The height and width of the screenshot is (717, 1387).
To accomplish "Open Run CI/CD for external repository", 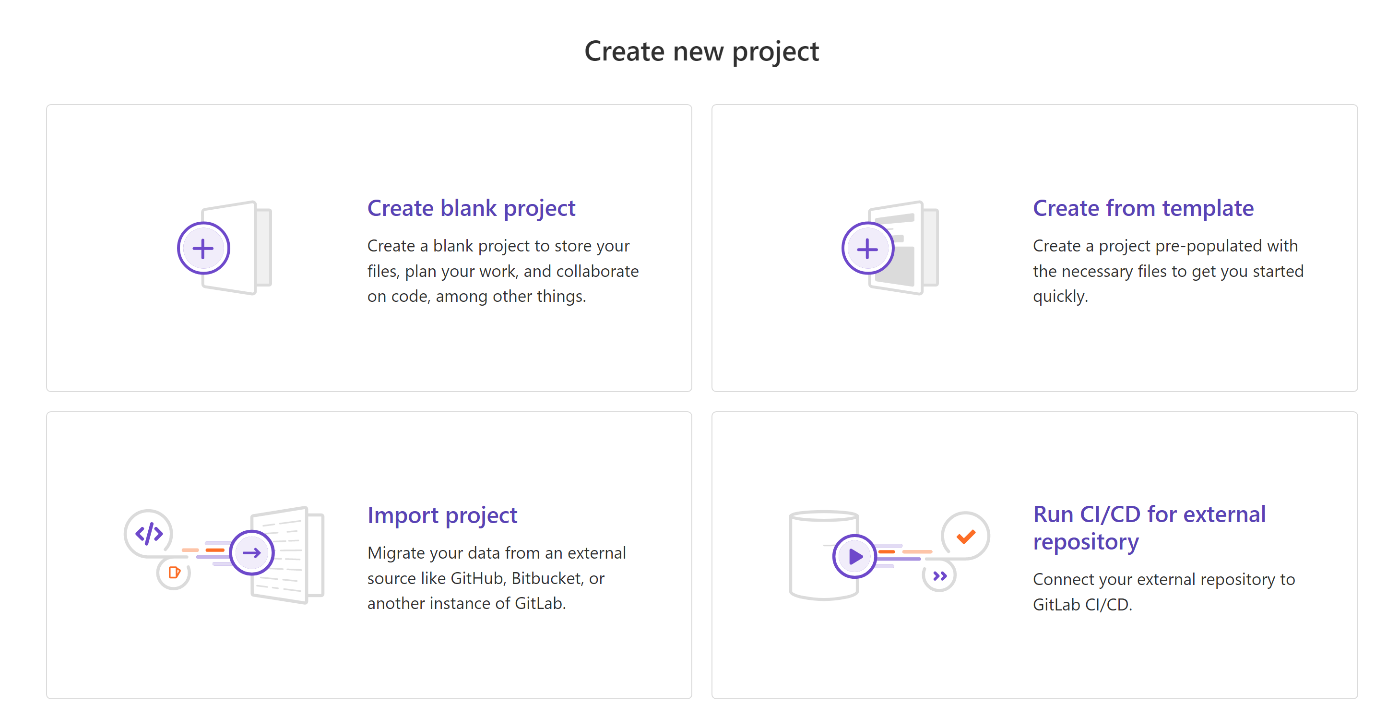I will click(1149, 528).
